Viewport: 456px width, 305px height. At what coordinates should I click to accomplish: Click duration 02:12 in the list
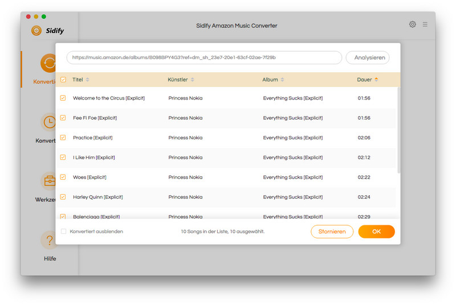click(x=364, y=157)
